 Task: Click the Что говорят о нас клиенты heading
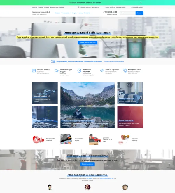(x=87, y=175)
